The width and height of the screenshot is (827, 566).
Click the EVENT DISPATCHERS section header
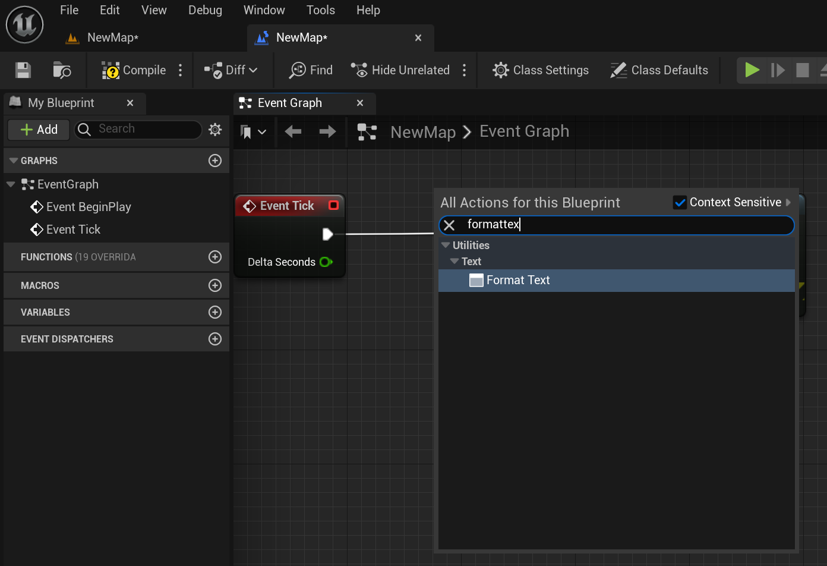click(116, 339)
